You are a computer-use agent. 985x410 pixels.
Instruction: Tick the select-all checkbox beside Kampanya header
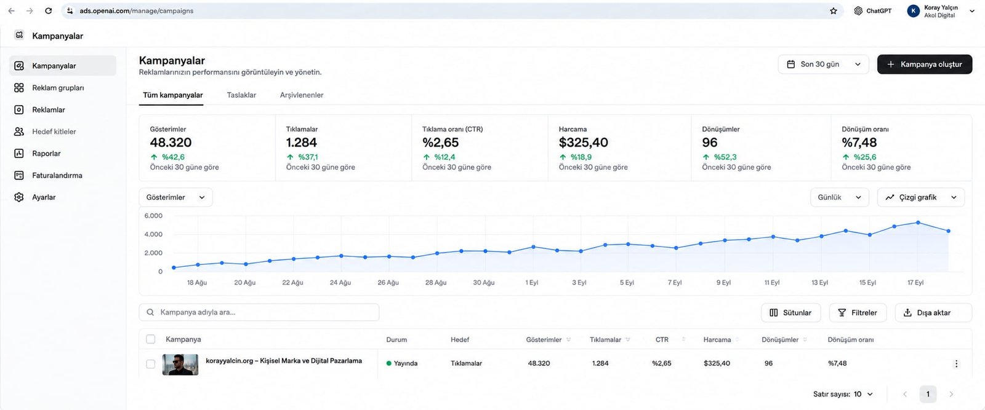tap(150, 339)
